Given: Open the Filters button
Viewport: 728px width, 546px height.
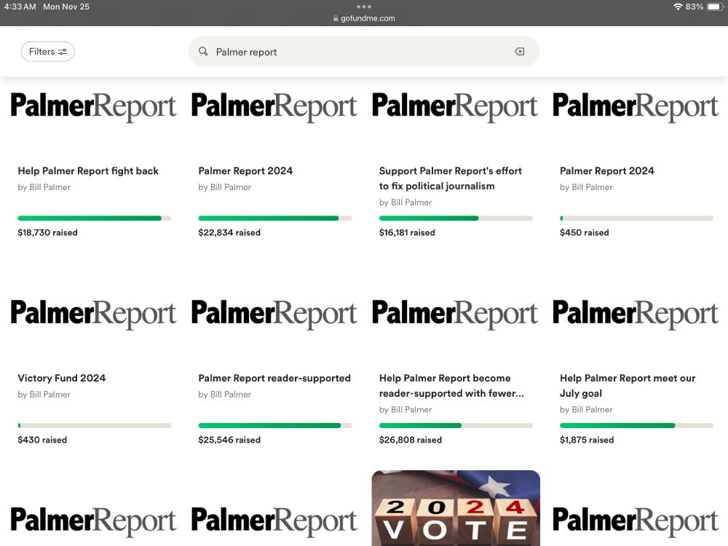Looking at the screenshot, I should coord(47,52).
